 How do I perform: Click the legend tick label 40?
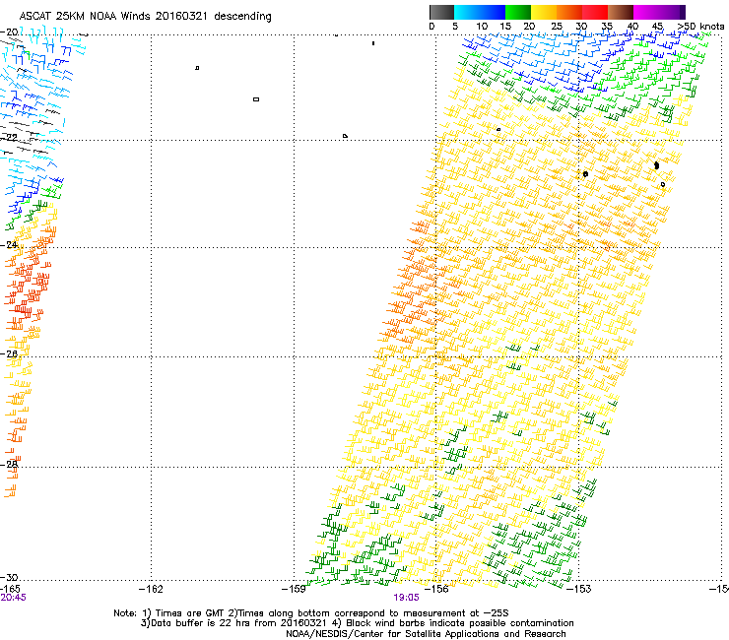[632, 27]
